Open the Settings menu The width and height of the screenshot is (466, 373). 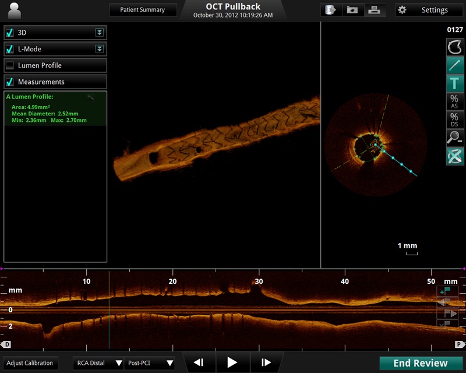coord(429,10)
